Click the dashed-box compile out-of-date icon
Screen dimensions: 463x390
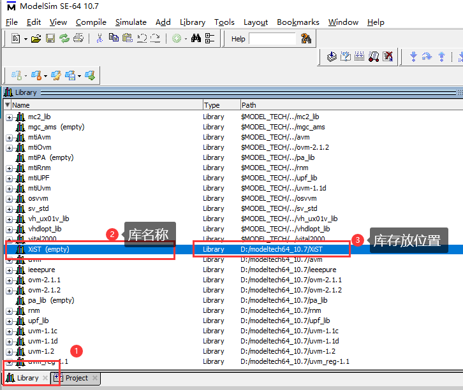(x=346, y=56)
